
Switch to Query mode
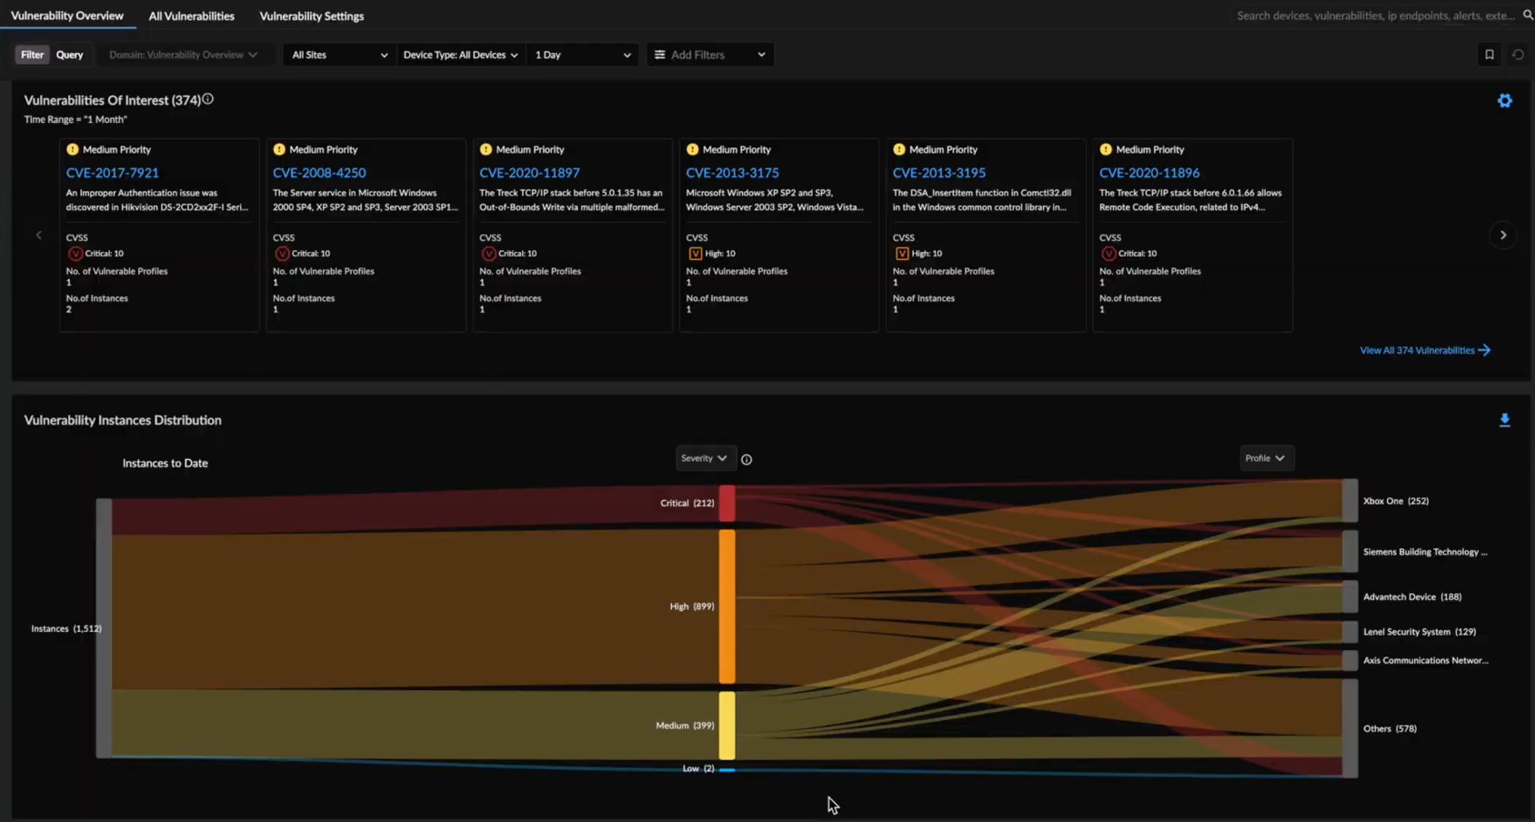pyautogui.click(x=69, y=55)
